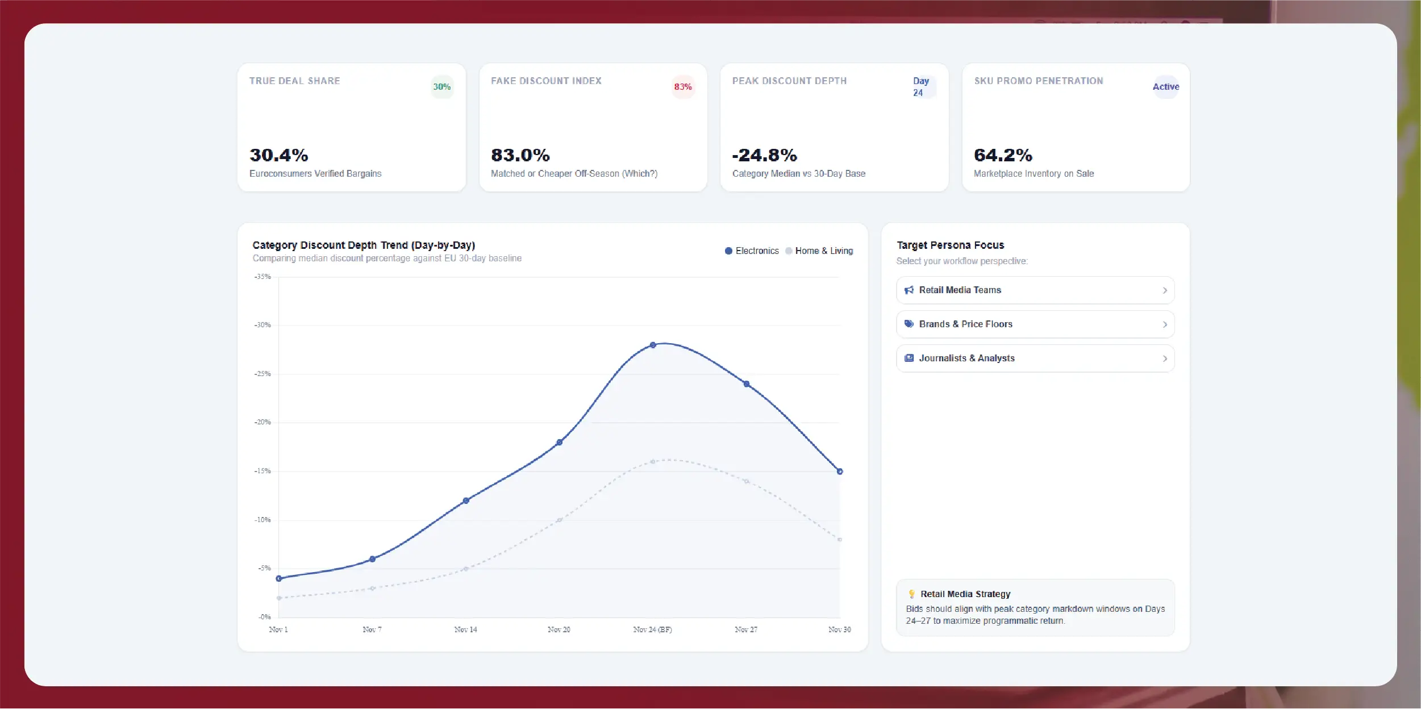1421x709 pixels.
Task: Click the Electronics data point at Nov 1
Action: coord(278,578)
